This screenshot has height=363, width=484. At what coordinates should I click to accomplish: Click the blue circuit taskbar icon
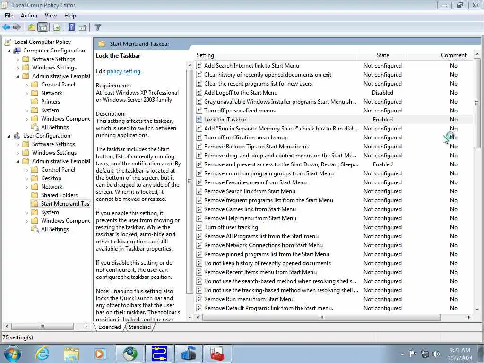(159, 354)
